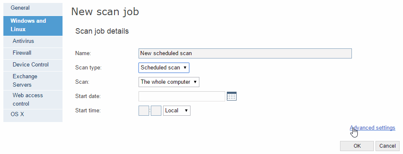The width and height of the screenshot is (403, 154).
Task: Select the Start time minutes box
Action: [x=156, y=111]
